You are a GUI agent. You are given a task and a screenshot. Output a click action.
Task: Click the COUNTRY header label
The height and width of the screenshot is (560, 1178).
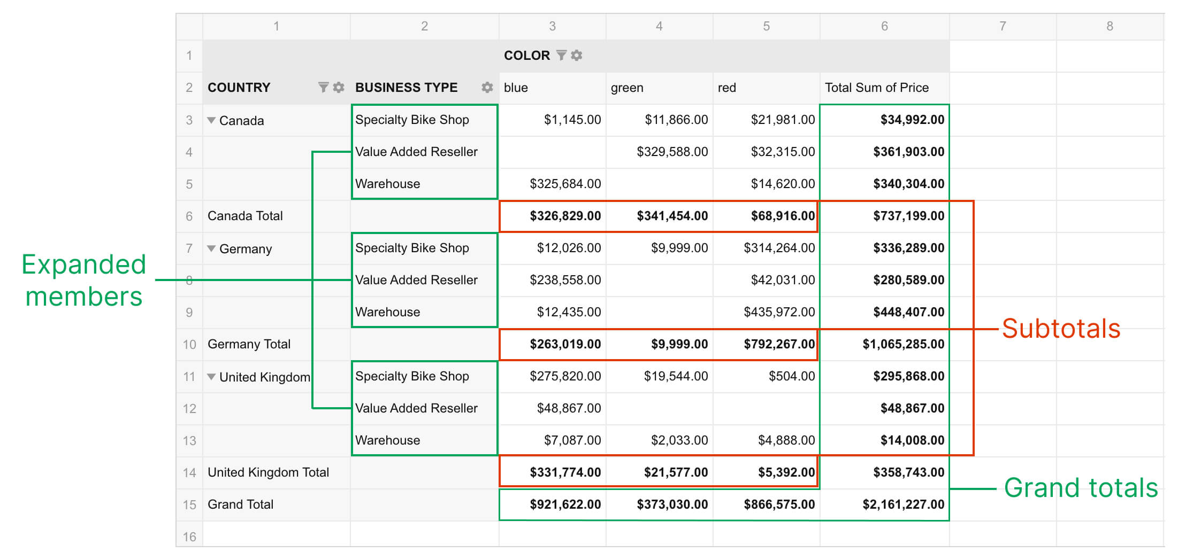239,87
